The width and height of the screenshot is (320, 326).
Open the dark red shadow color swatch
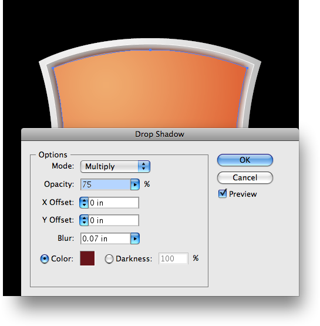[x=87, y=258]
